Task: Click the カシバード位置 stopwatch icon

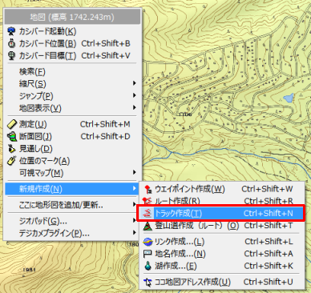Action: coord(11,43)
